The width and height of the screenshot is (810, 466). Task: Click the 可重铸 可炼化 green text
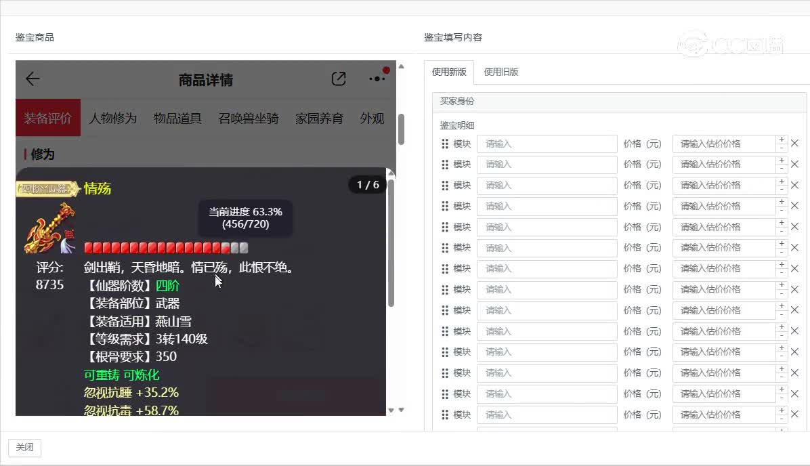coord(122,375)
